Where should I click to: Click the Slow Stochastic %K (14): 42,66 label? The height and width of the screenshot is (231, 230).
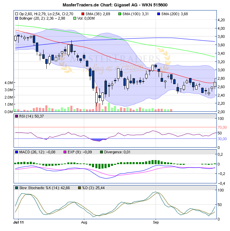tap(45, 188)
